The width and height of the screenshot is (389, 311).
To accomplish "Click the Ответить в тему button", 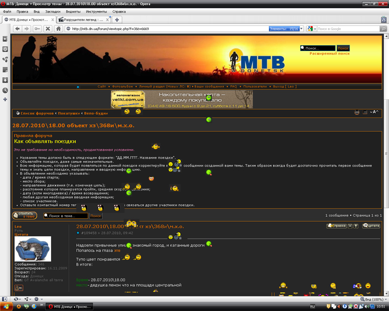I will (24, 215).
